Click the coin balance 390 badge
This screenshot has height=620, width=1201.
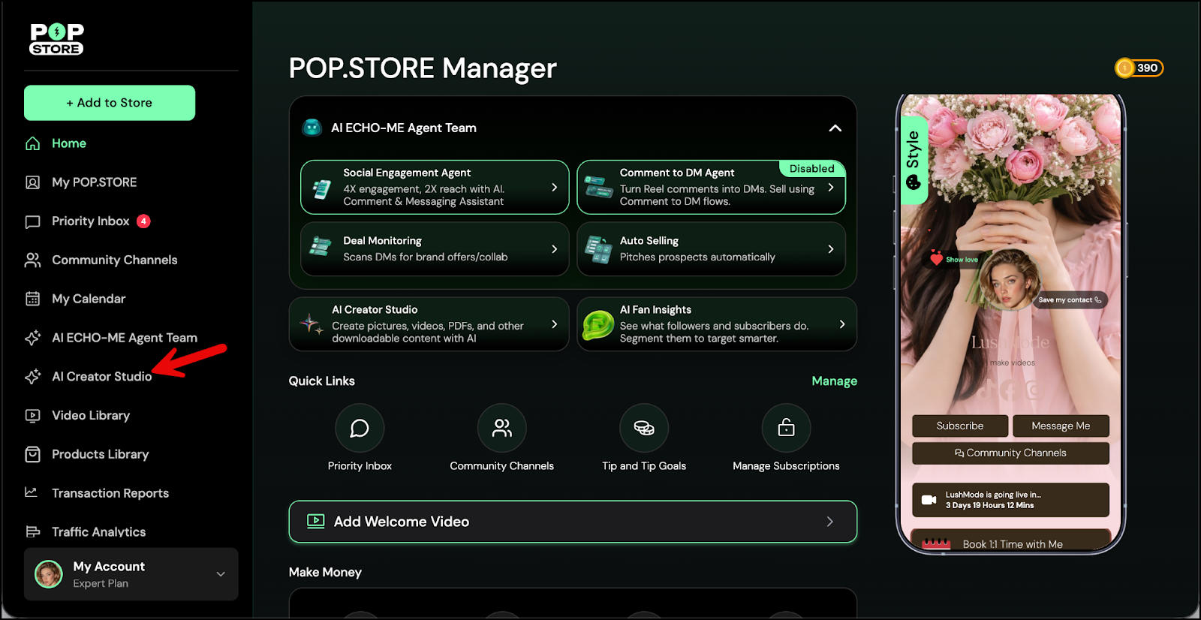click(x=1139, y=68)
